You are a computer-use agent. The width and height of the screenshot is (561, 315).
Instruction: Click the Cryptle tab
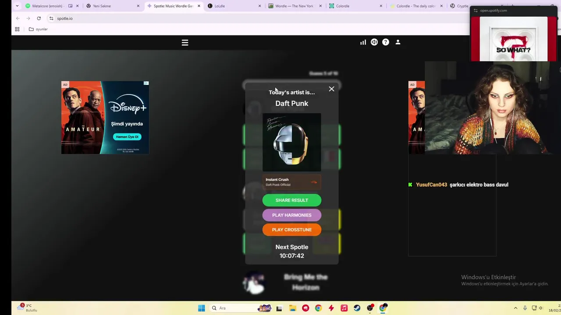point(459,6)
